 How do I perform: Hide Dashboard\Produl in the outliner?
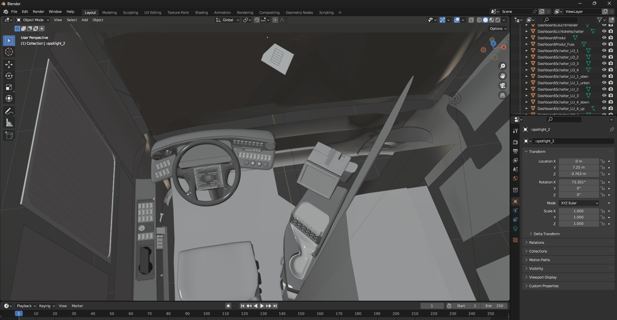coord(604,38)
